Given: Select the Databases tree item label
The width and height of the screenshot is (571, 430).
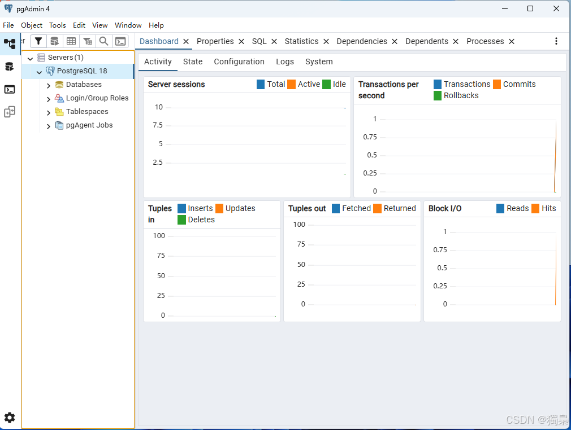Looking at the screenshot, I should (84, 84).
